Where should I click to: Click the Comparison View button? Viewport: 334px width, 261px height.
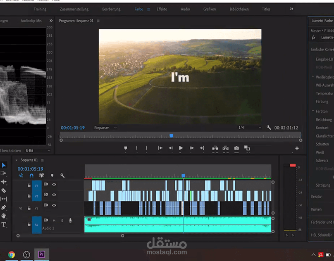[x=247, y=148]
